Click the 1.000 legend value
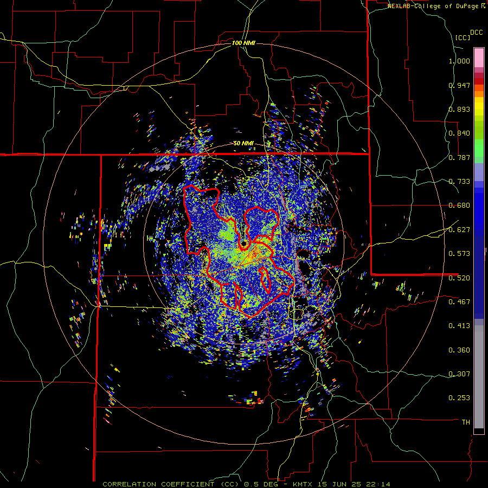 pyautogui.click(x=459, y=61)
